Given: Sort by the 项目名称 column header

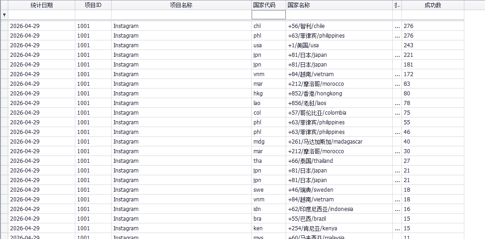Looking at the screenshot, I should click(181, 5).
